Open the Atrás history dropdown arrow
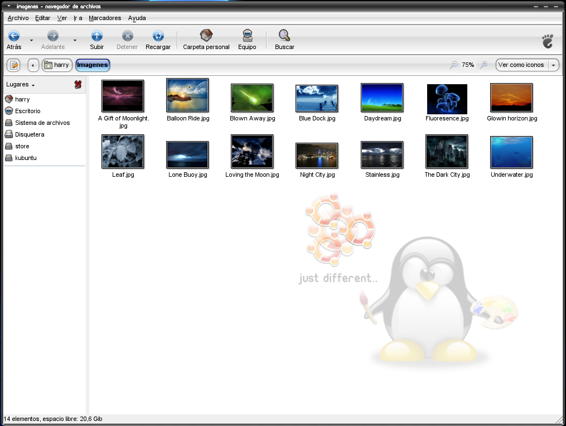The height and width of the screenshot is (426, 566). 31,40
